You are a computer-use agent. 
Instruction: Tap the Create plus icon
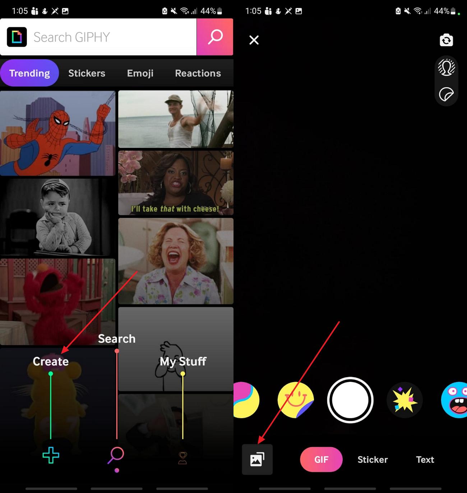pyautogui.click(x=51, y=456)
